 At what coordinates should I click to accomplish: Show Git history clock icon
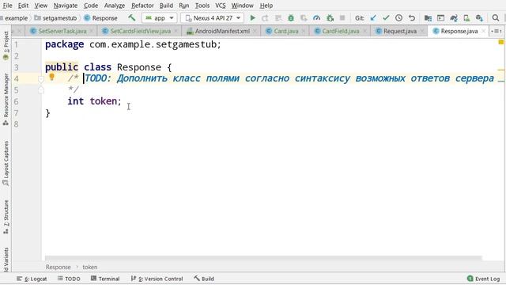(x=398, y=18)
